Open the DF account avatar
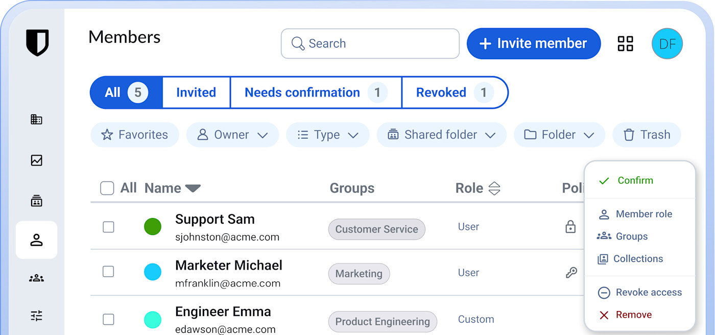715x335 pixels. click(667, 43)
